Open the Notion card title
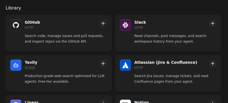Image resolution: width=228 pixels, height=103 pixels. point(142,102)
